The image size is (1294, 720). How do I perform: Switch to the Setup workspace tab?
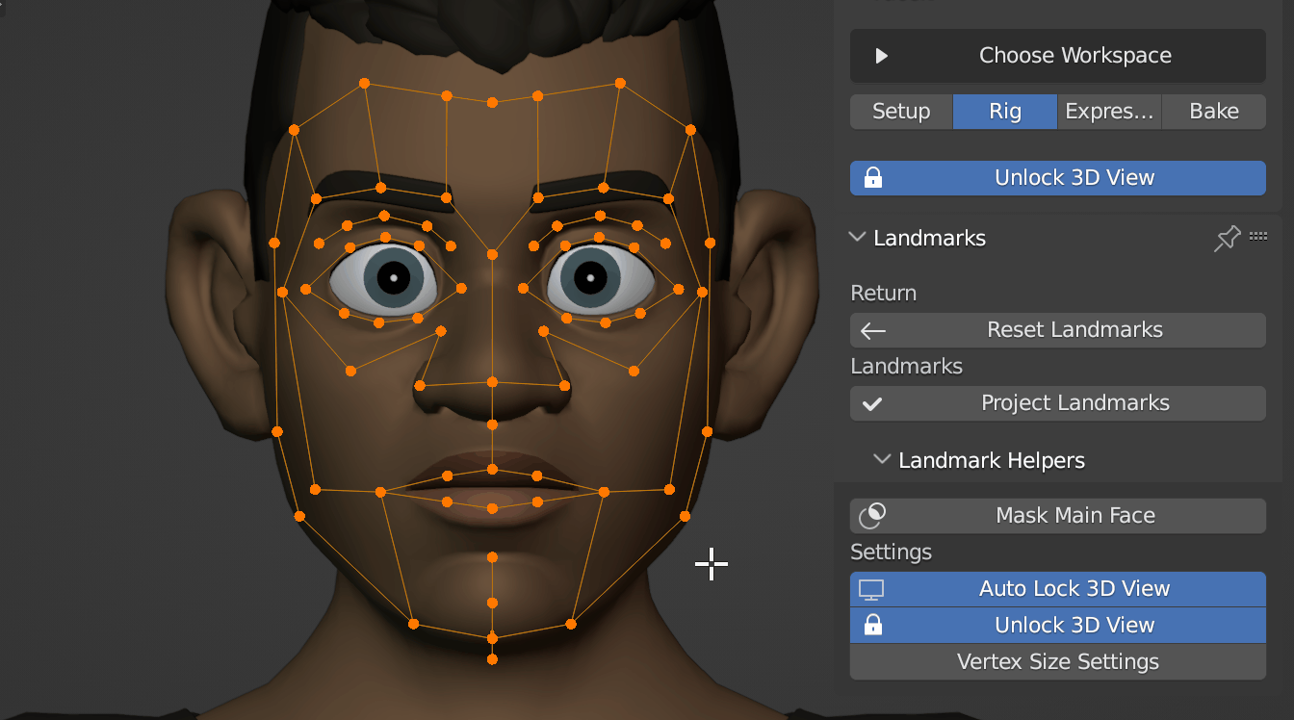(x=901, y=112)
